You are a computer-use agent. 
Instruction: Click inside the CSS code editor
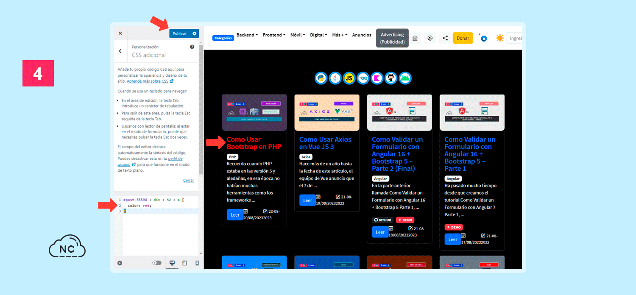(x=160, y=225)
